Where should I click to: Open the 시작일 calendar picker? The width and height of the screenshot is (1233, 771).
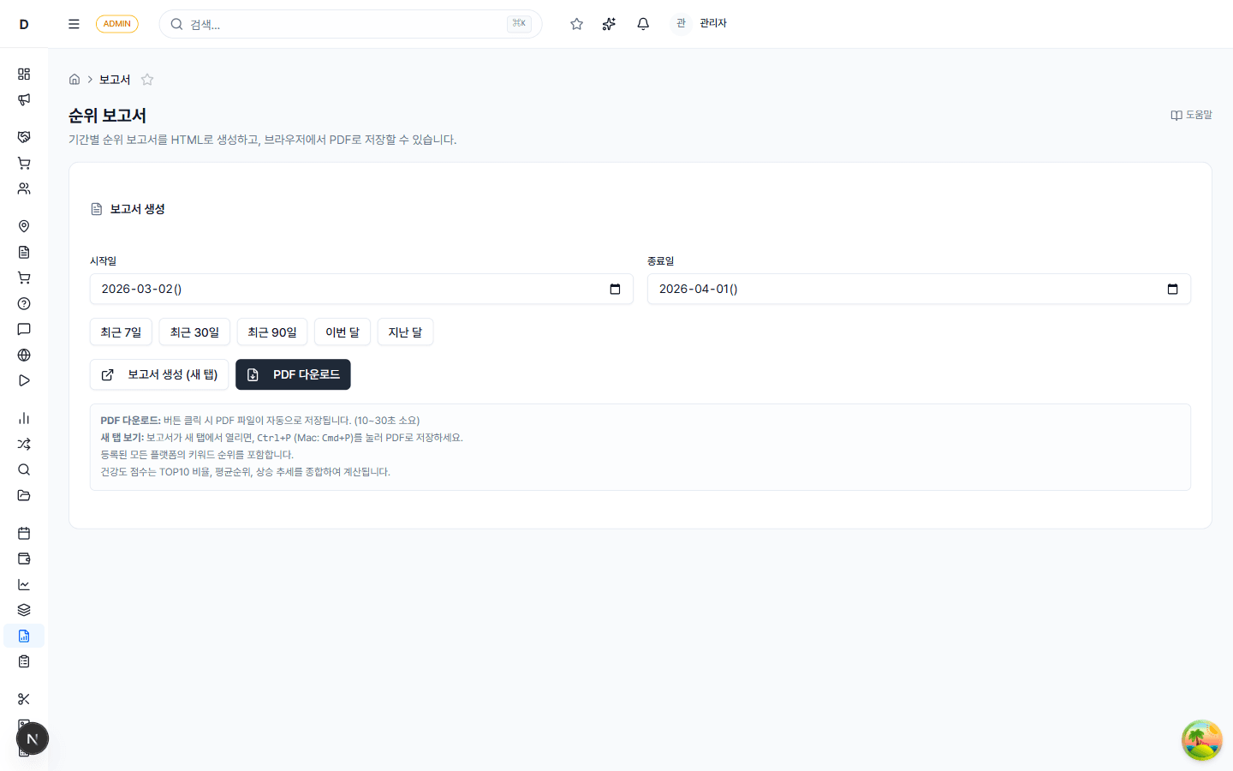pyautogui.click(x=615, y=290)
